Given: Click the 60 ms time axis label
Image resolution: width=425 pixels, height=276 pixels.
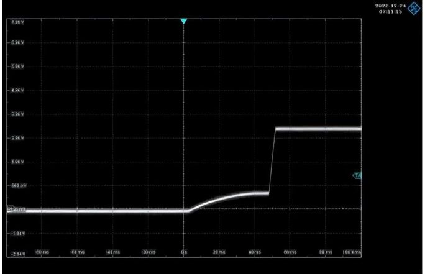Looking at the screenshot, I should (290, 252).
